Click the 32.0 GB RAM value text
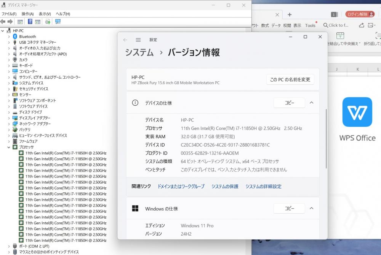 208,137
